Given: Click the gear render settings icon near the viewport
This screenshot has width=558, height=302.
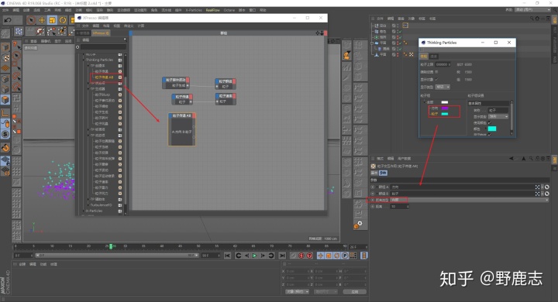Looking at the screenshot, I should tap(358, 225).
